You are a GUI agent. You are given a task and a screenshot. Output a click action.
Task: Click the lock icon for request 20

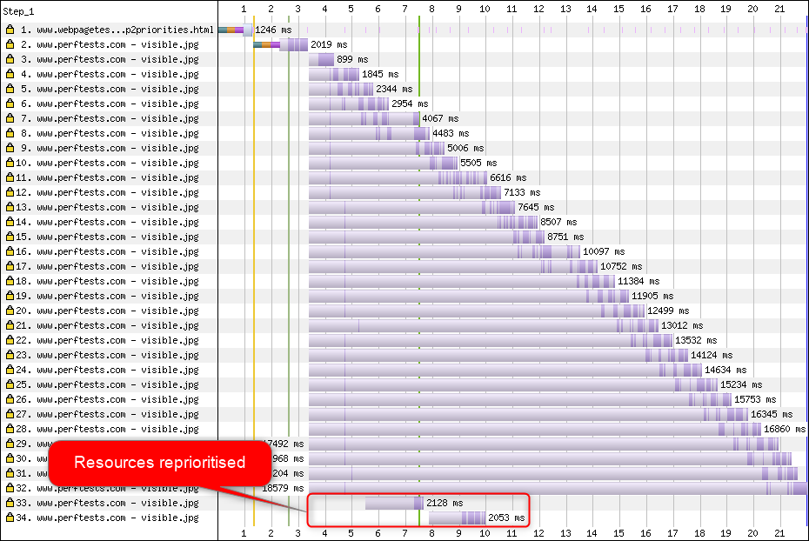(10, 311)
